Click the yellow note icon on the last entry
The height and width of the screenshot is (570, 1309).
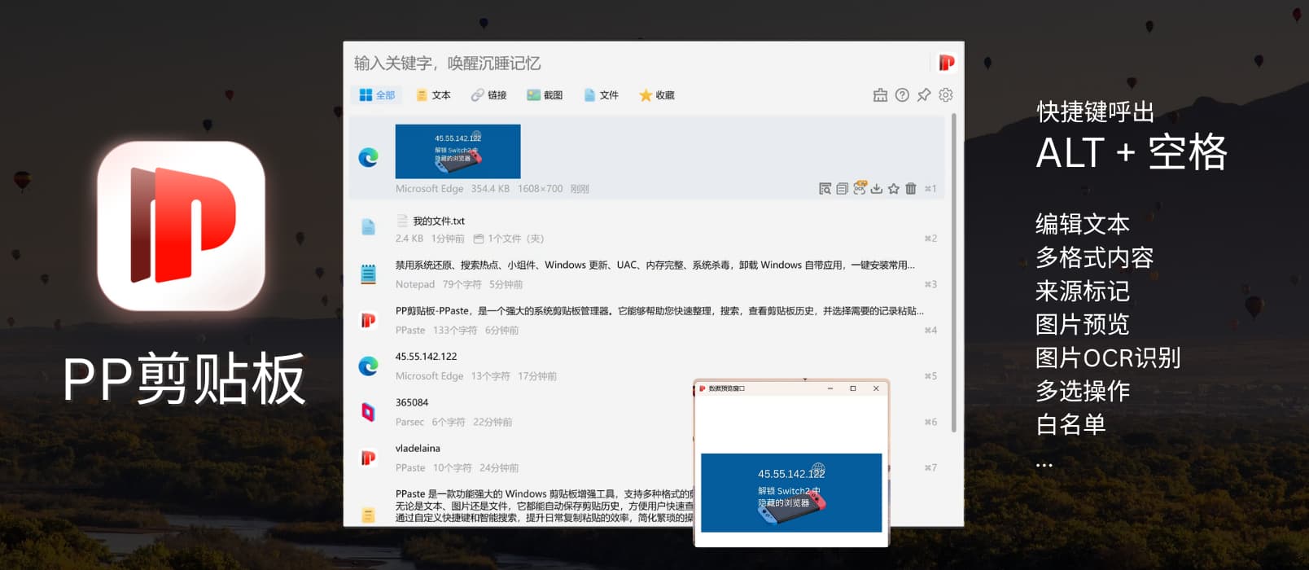[x=368, y=515]
